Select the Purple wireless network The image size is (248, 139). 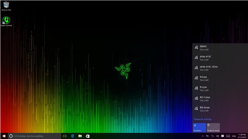(220, 89)
